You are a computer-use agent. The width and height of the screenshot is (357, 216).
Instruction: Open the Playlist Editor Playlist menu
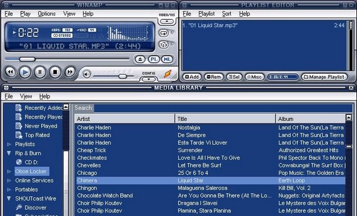[207, 14]
